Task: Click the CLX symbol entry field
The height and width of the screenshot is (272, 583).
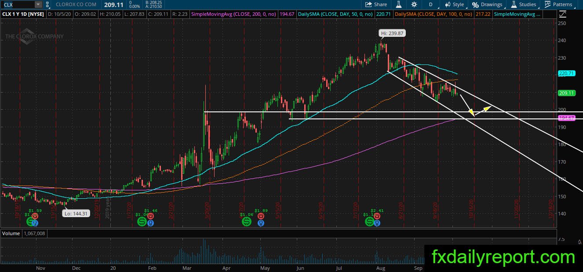Action: (18, 4)
